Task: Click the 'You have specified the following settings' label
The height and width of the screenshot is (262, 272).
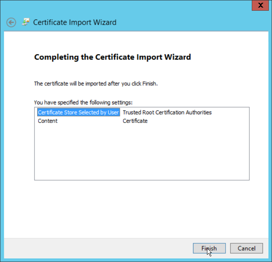Action: click(x=83, y=102)
